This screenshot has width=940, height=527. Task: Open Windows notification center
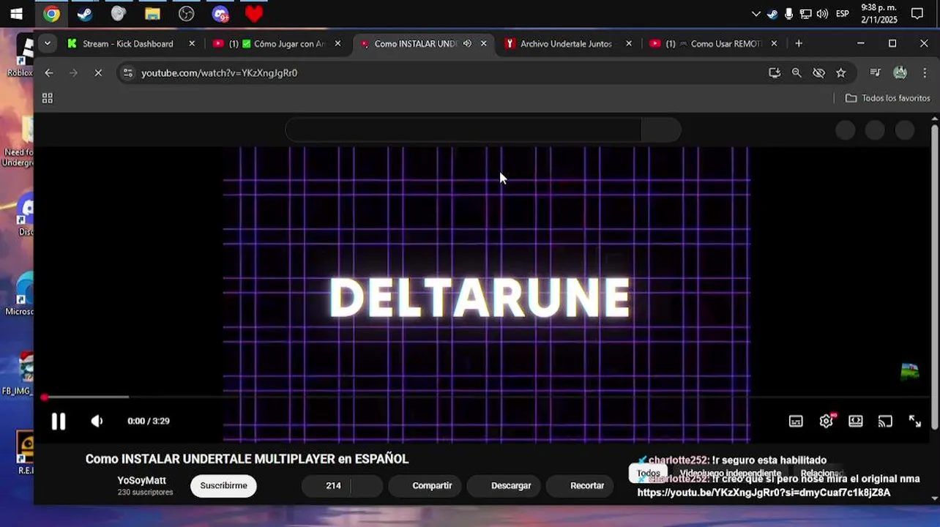point(917,13)
